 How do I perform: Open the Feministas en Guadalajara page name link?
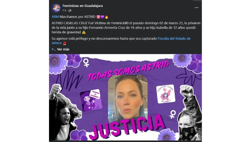click(x=83, y=6)
